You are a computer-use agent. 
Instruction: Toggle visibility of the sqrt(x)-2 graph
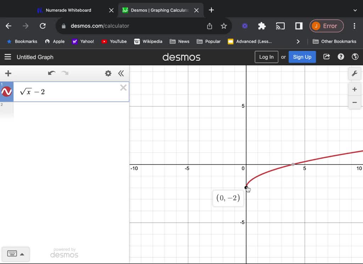(x=7, y=92)
